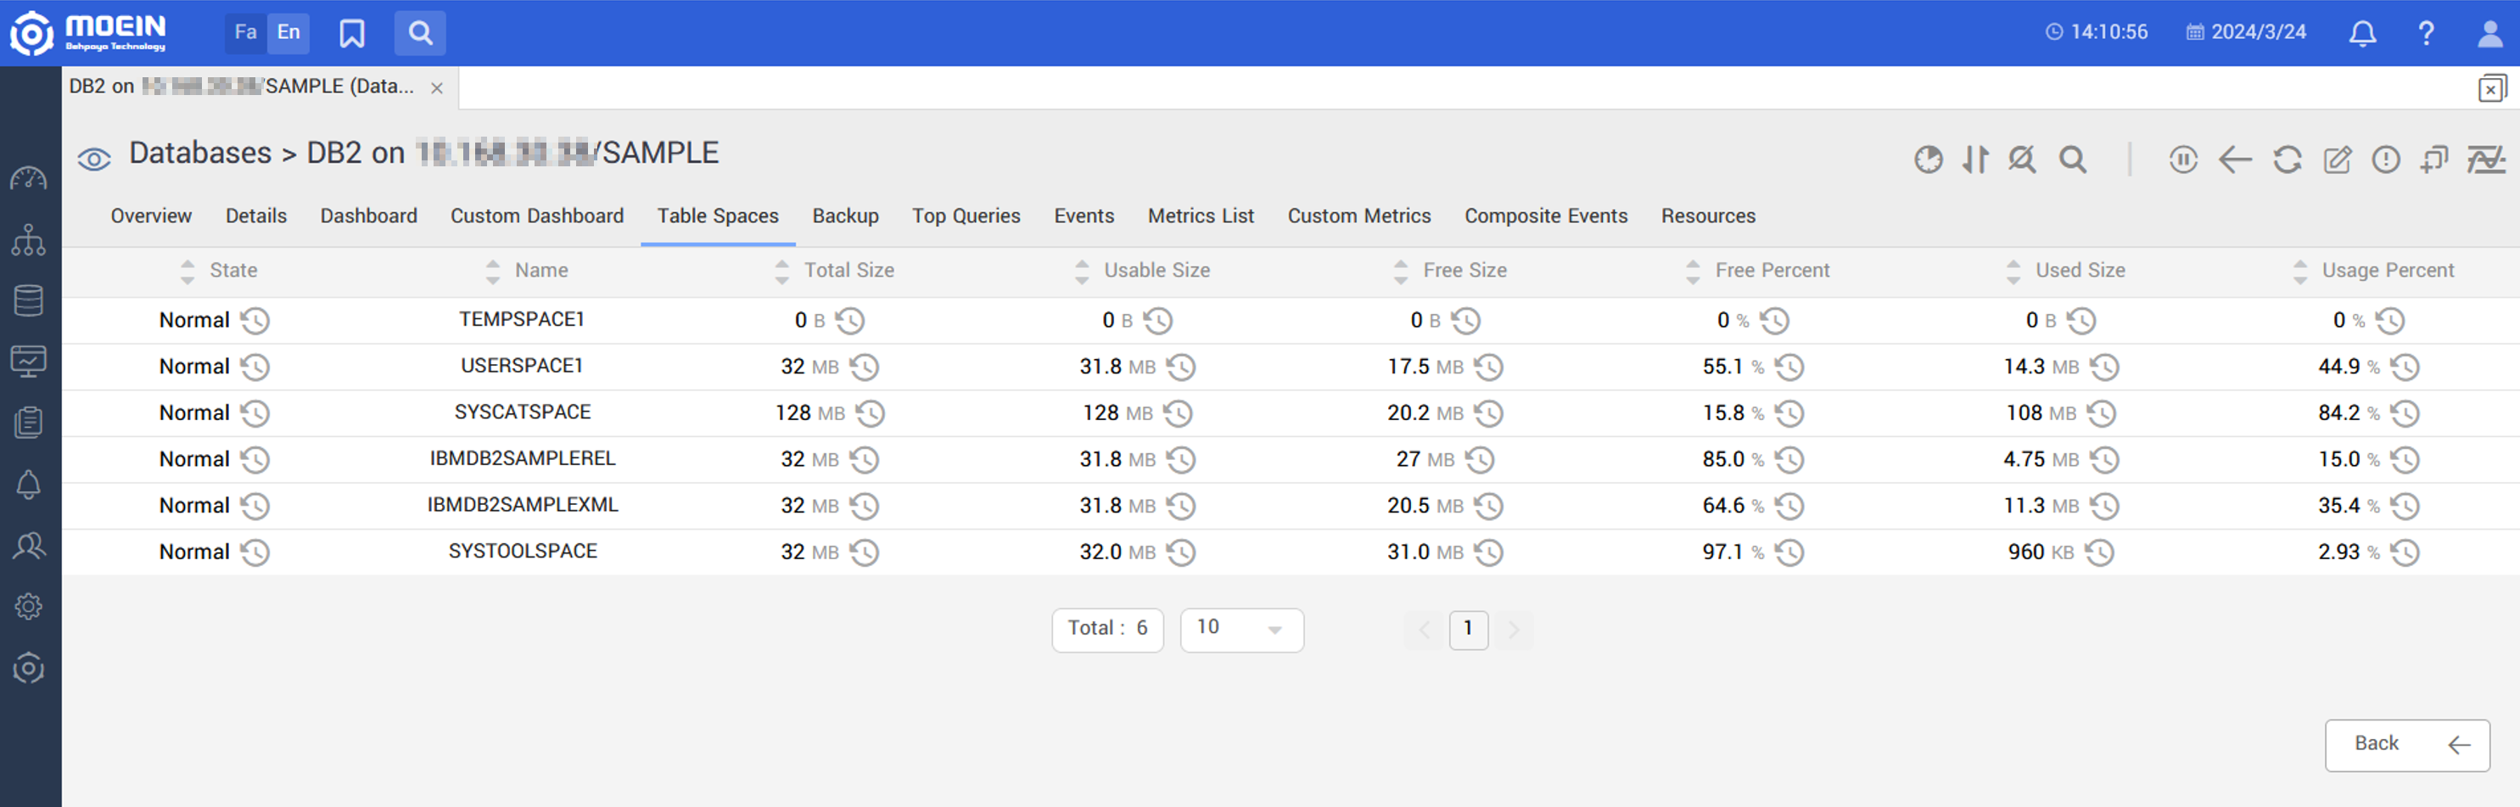Viewport: 2520px width, 807px height.
Task: Open the monitor chart sidebar icon
Action: click(28, 361)
